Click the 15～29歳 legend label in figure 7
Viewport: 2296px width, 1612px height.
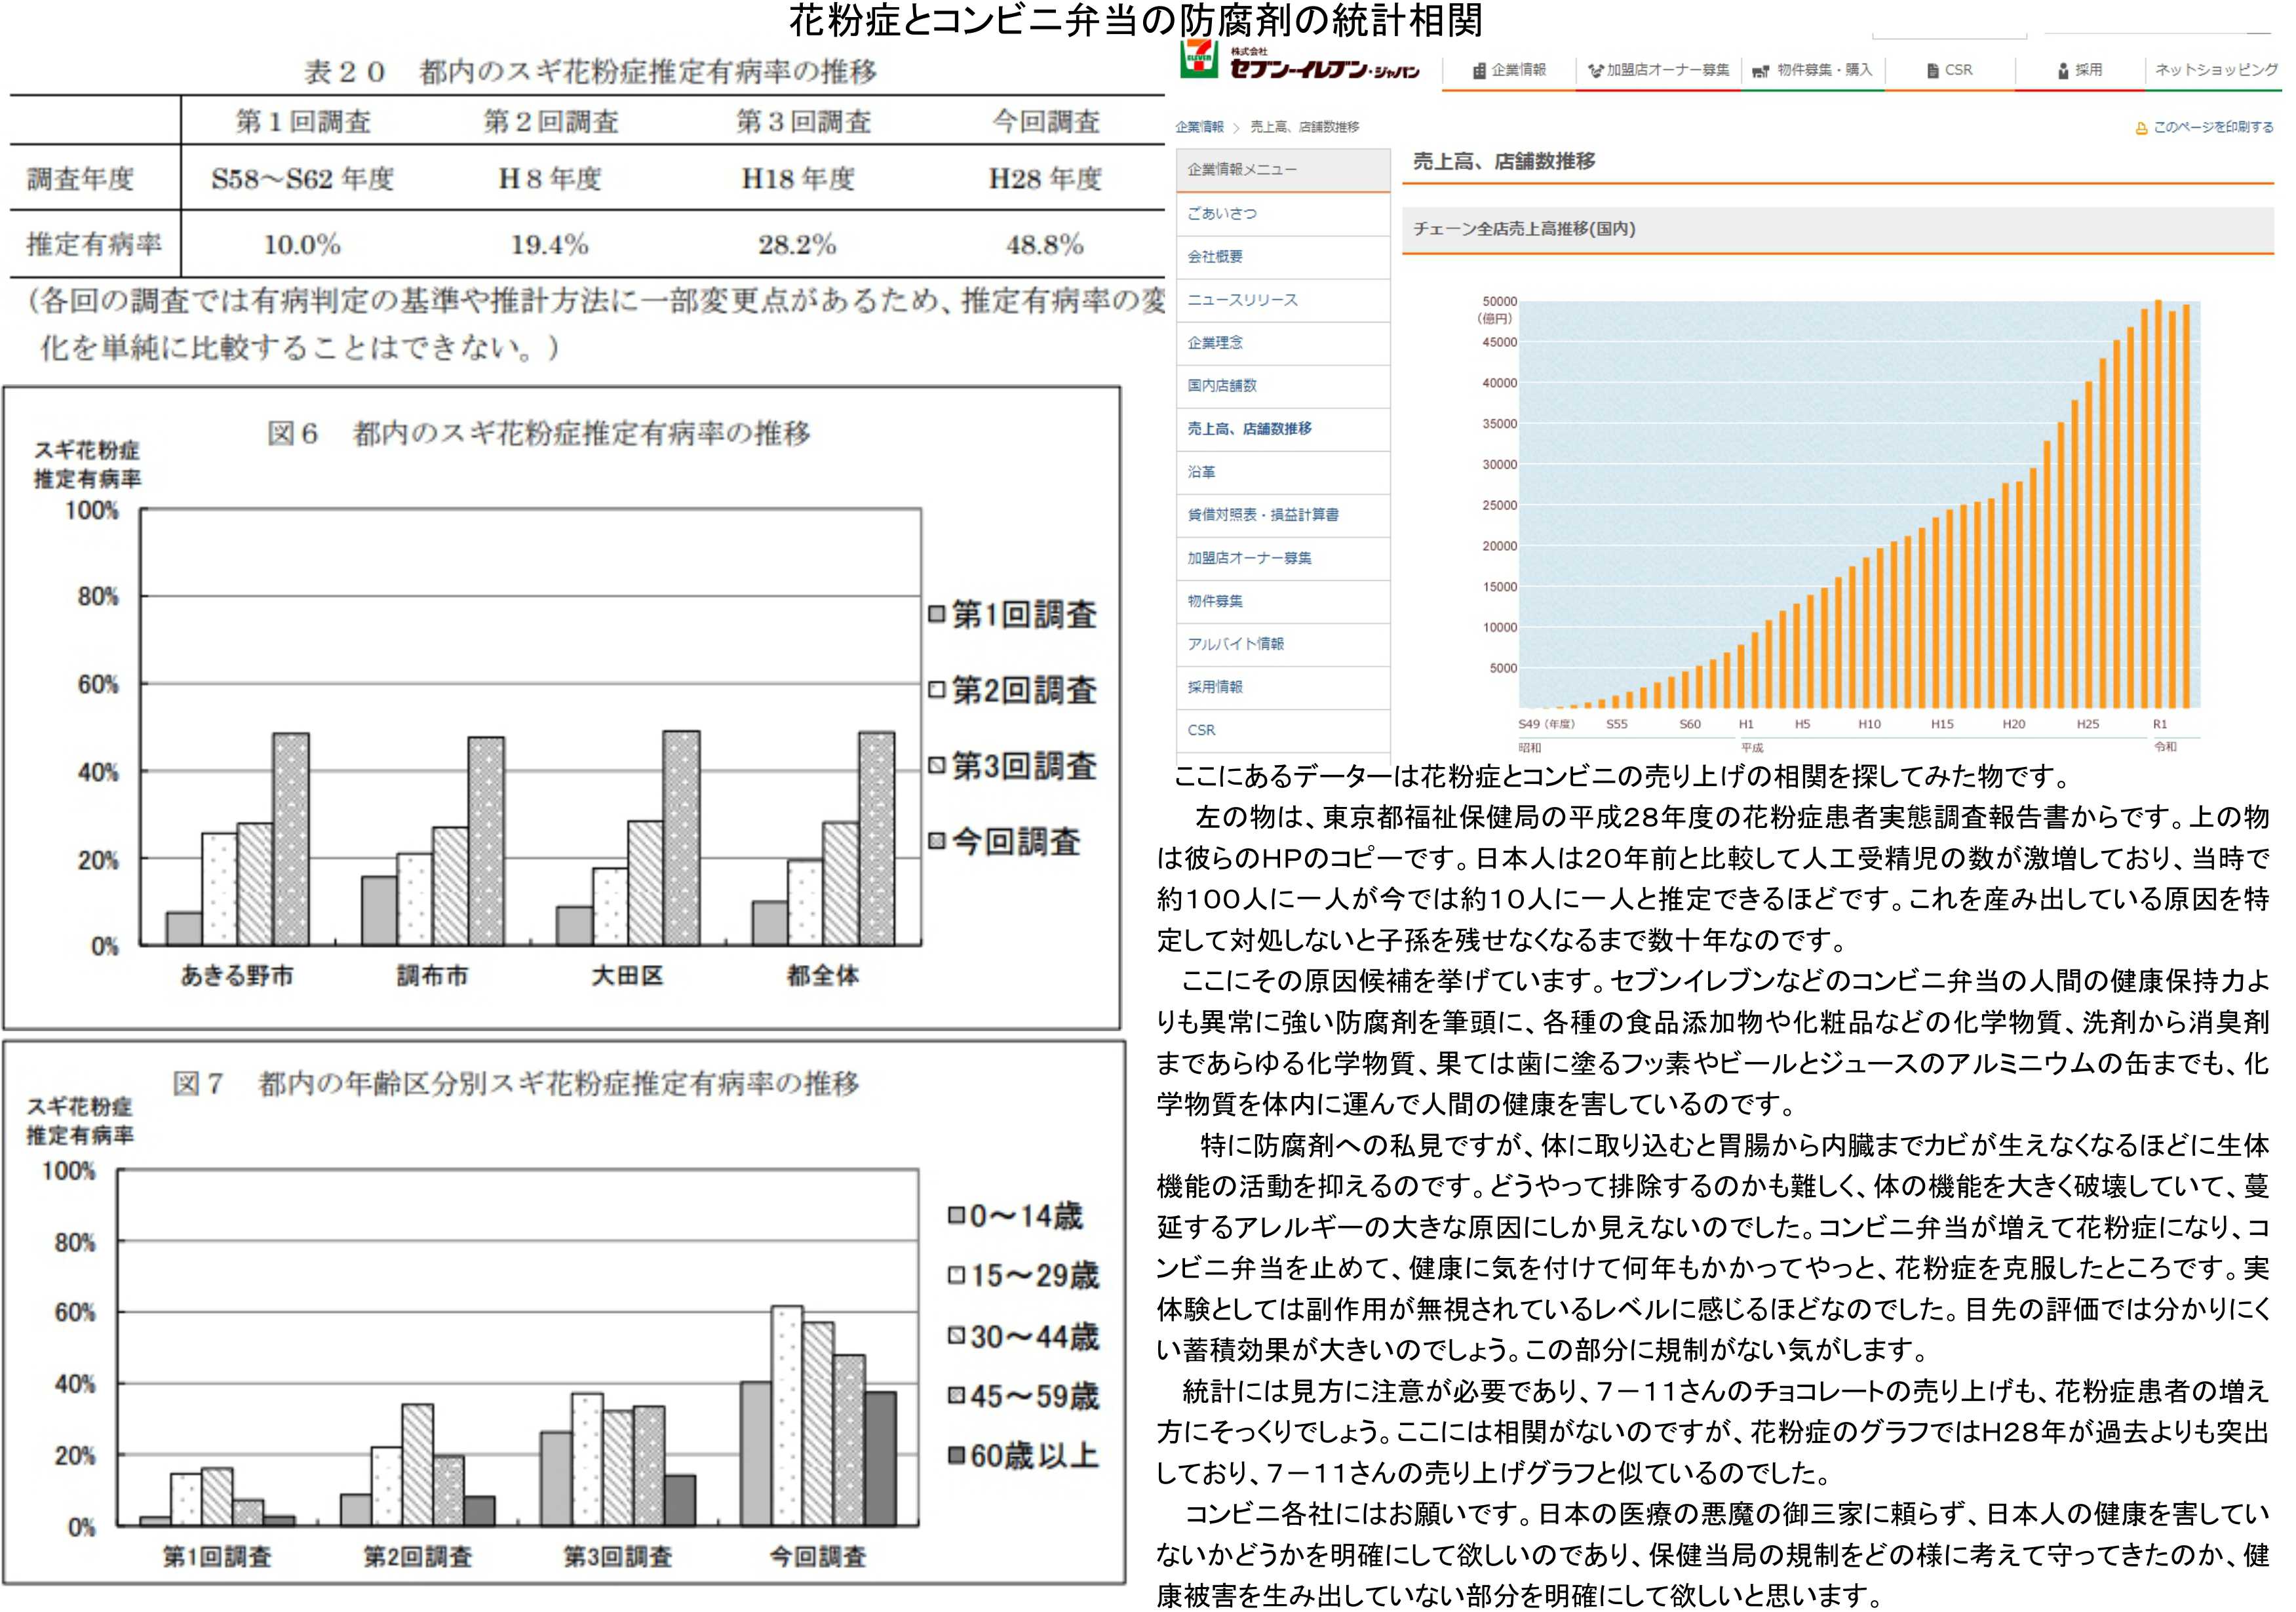tap(1034, 1276)
